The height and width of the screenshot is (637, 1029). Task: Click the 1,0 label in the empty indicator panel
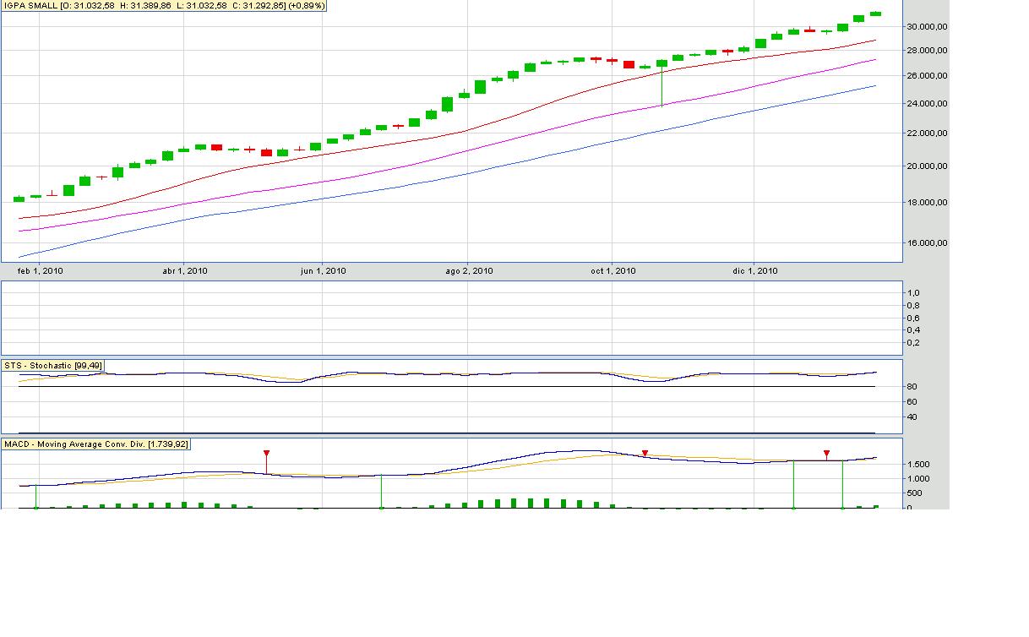(x=913, y=293)
